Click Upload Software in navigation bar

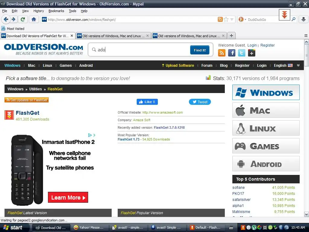178,66
